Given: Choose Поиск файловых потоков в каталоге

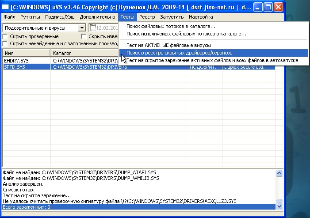Looking at the screenshot, I should point(214,26).
